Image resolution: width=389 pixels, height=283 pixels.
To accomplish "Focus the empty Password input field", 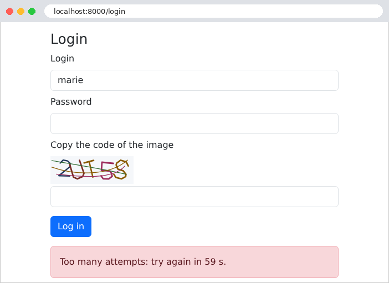I will [x=194, y=124].
